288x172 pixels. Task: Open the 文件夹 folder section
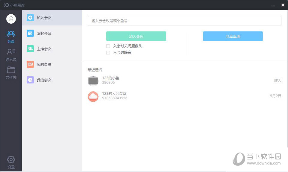tap(11, 73)
